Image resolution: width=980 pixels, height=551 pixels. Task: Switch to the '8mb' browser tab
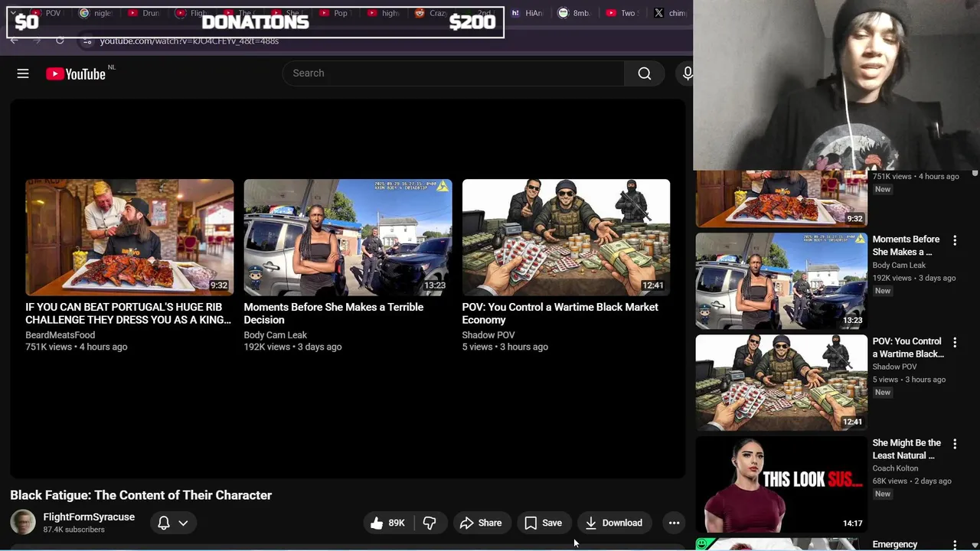coord(574,13)
